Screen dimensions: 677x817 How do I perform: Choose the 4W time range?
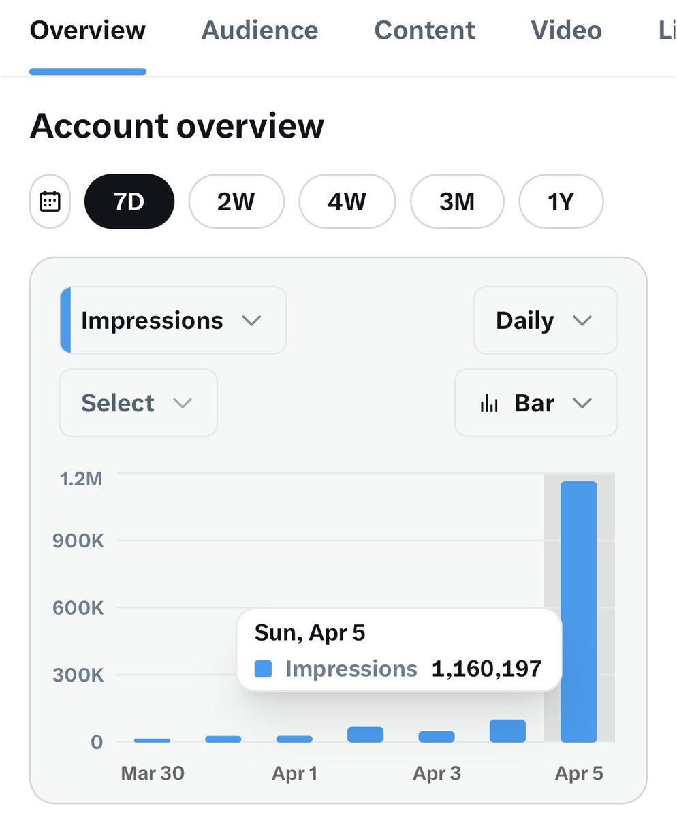coord(347,202)
